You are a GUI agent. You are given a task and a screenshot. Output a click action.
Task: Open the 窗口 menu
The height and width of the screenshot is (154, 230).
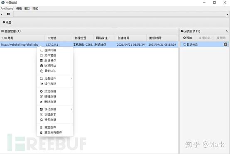pos(27,8)
